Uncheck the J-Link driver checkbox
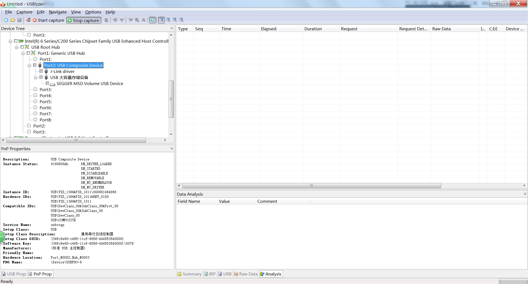The height and width of the screenshot is (284, 528). click(41, 71)
